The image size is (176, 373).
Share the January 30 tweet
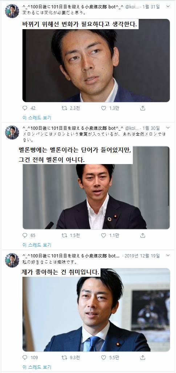[143, 235]
